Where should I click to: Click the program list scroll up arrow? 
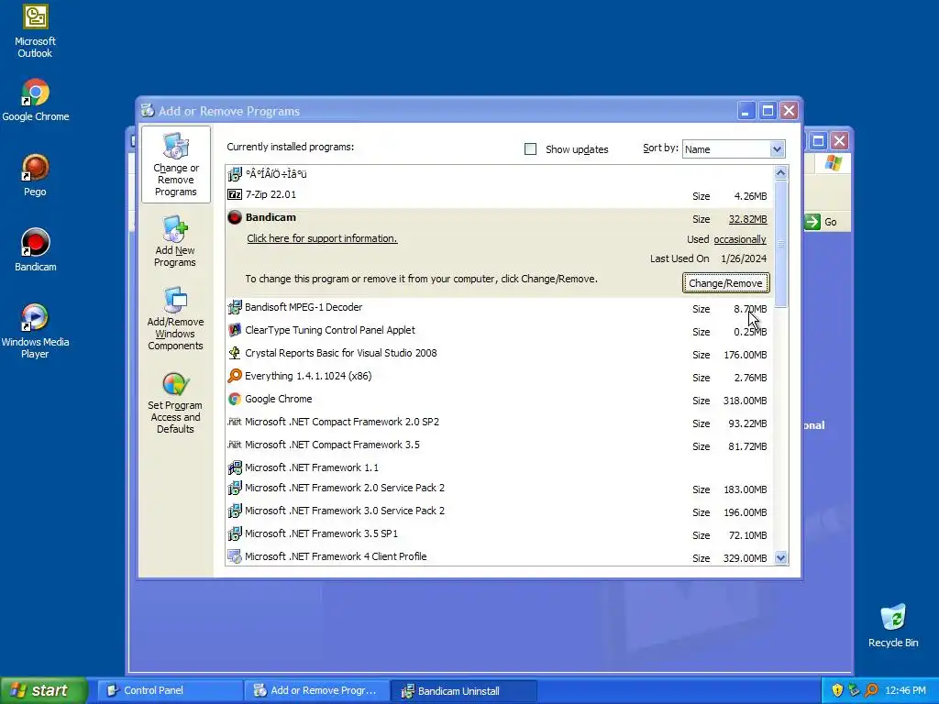click(780, 173)
